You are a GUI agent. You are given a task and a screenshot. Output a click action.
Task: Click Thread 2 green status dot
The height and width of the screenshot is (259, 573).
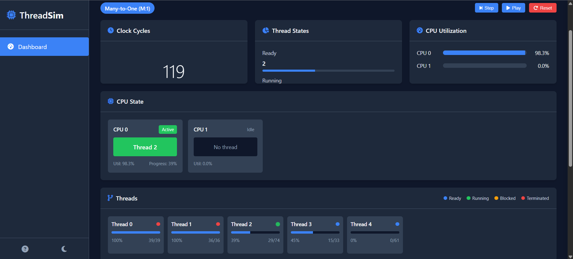(278, 224)
